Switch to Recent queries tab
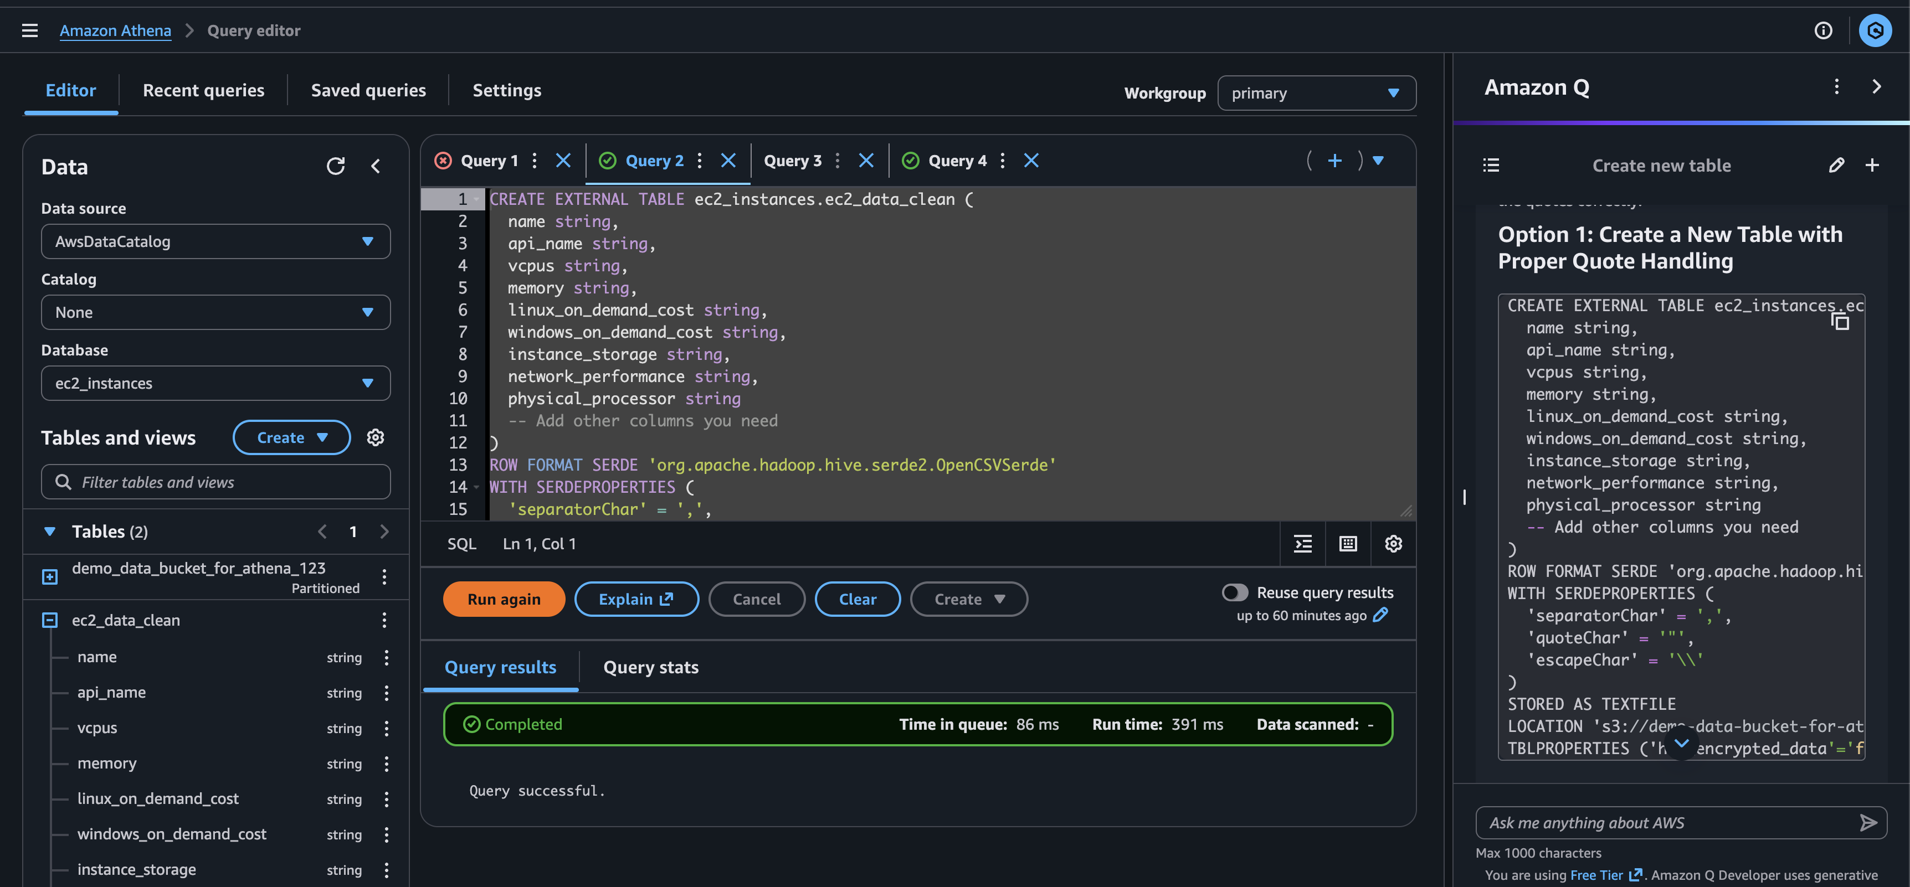Screen dimensions: 1910x887 203,90
